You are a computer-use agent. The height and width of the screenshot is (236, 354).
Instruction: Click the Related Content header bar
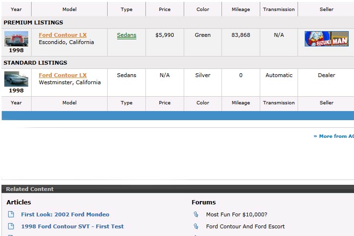pos(177,189)
